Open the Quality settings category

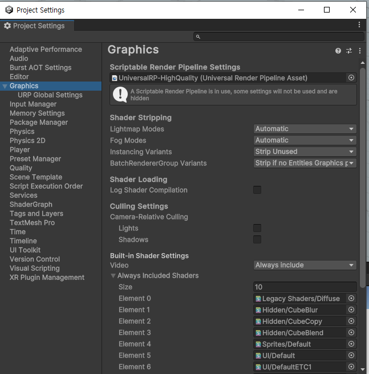pos(21,168)
